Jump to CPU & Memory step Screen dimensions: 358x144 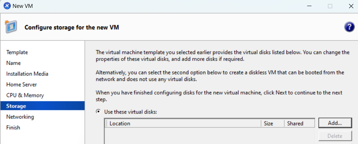point(25,95)
